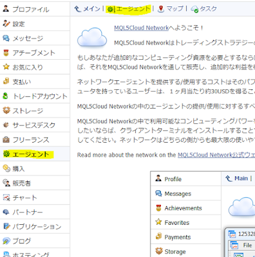Click Favorites in the embedded screenshot

(x=186, y=222)
